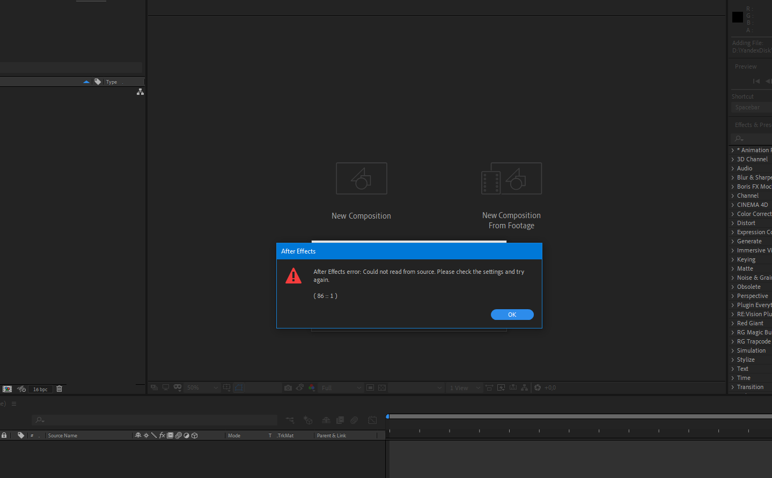This screenshot has width=772, height=478.
Task: Toggle Motion Blur for timeline layers
Action: (x=354, y=420)
